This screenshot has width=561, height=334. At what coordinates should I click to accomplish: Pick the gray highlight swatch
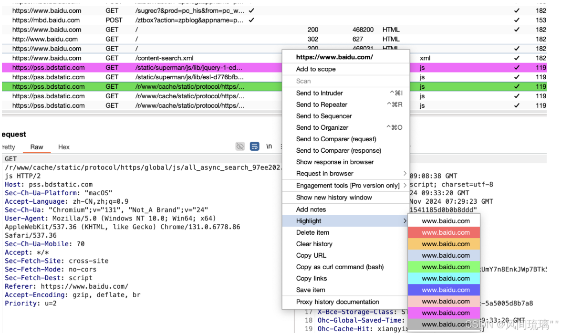[444, 324]
